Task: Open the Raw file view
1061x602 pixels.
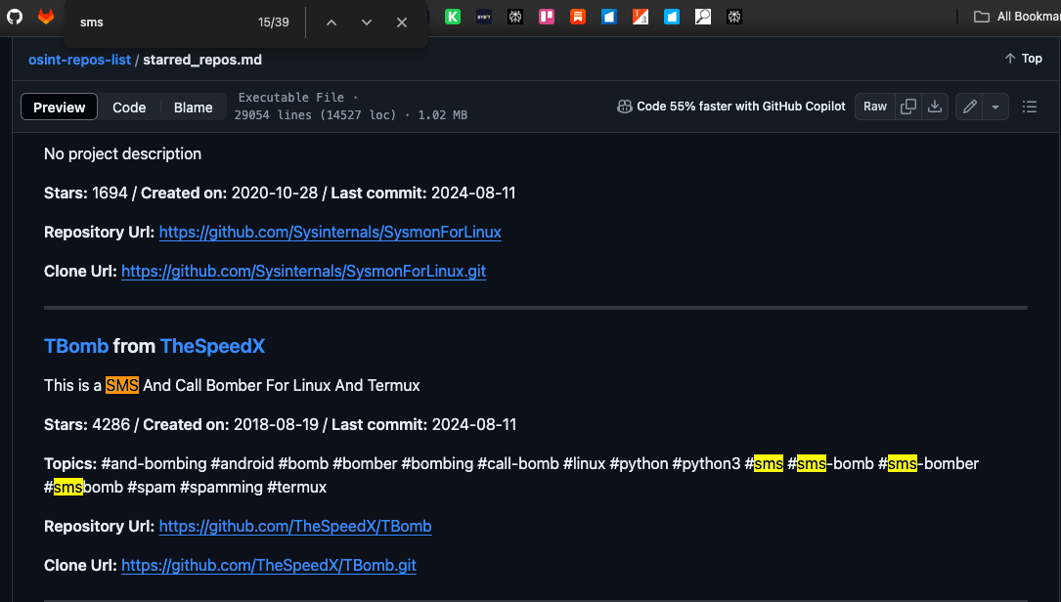Action: click(875, 107)
